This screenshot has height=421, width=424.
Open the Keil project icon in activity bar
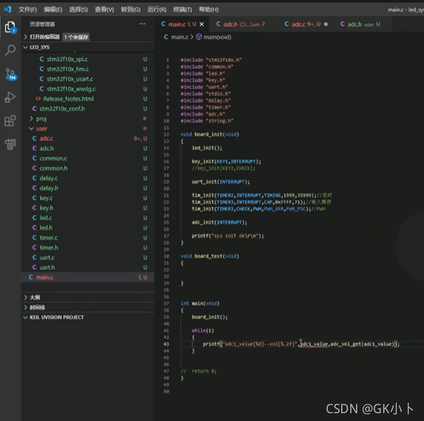pos(10,144)
